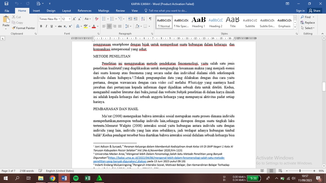
Task: Apply numbered list formatting
Action: [x=112, y=19]
